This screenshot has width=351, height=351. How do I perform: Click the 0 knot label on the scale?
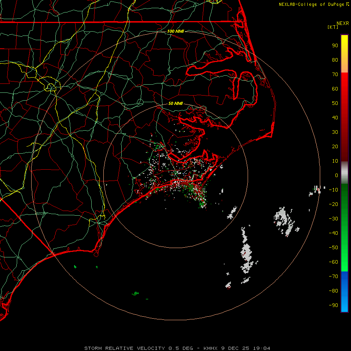337,175
